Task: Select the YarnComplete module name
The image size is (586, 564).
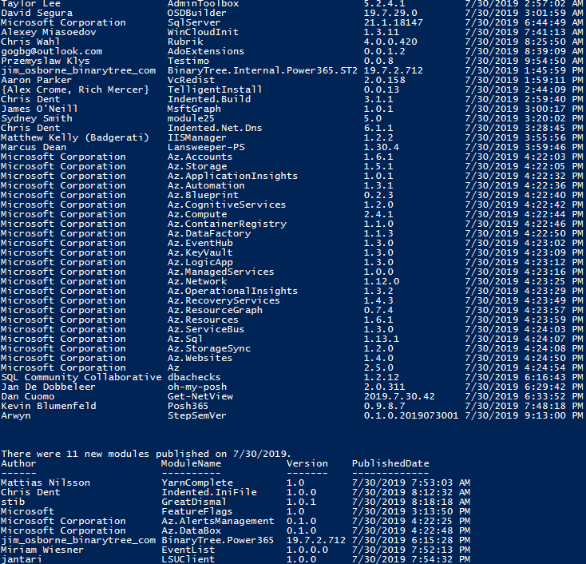Action: click(197, 483)
